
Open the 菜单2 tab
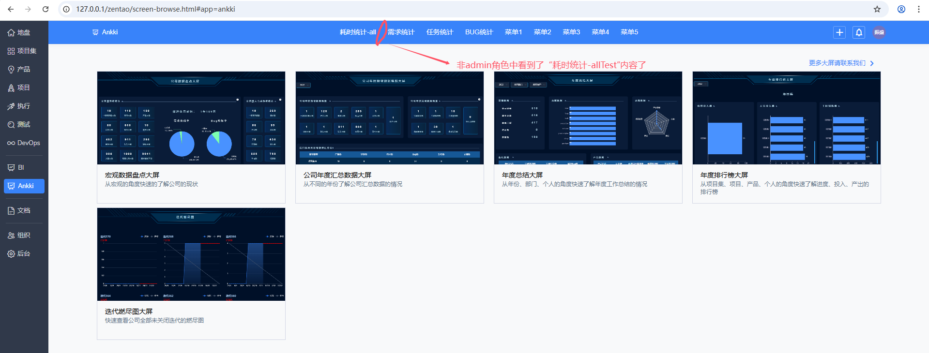click(542, 32)
